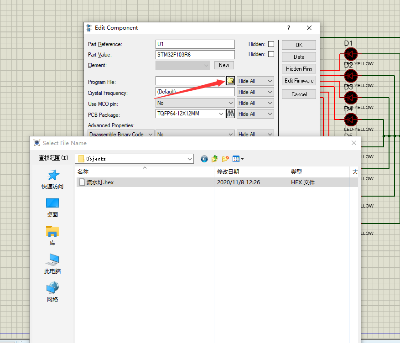Toggle Hidden checkbox for Part Reference

[271, 44]
